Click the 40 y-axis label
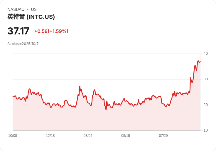 205,54
